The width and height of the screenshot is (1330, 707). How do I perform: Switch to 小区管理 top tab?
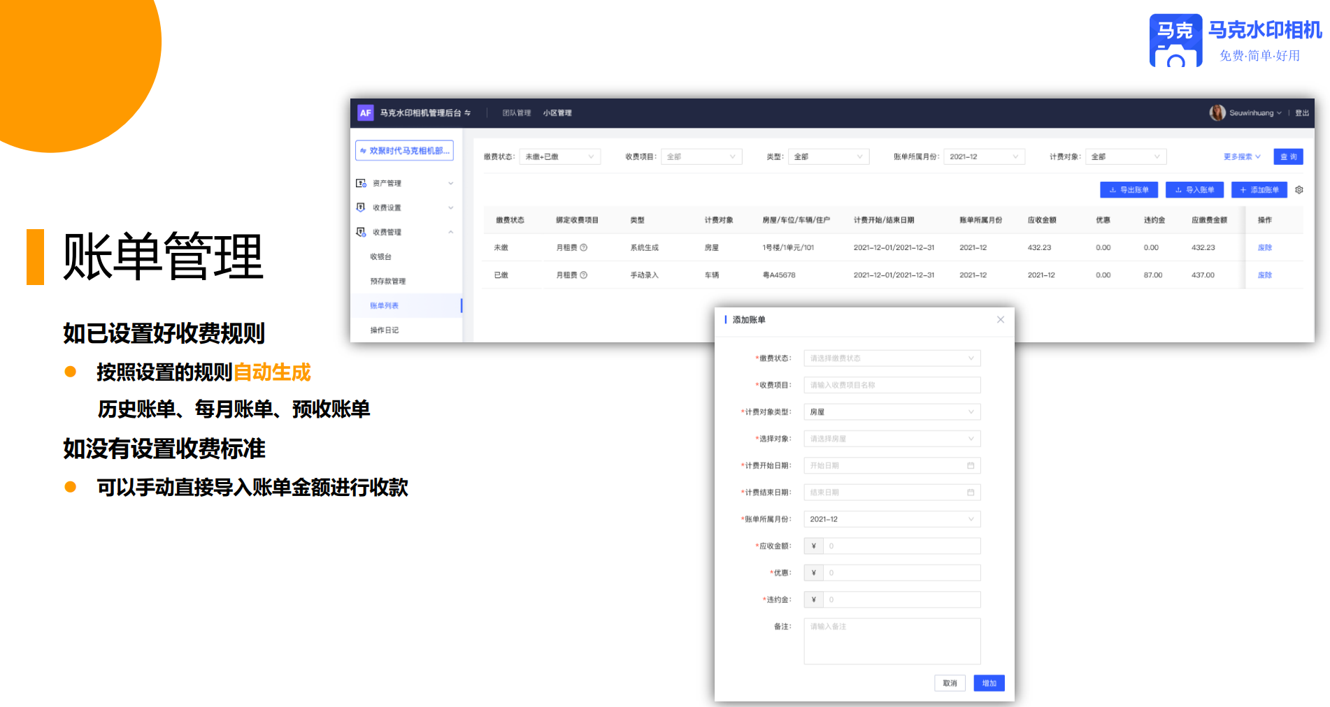pos(557,112)
